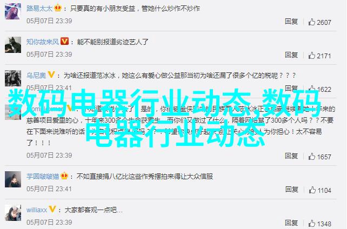347x229 pixels.
Task: Open 知你故来风's username link
Action: tap(43, 42)
